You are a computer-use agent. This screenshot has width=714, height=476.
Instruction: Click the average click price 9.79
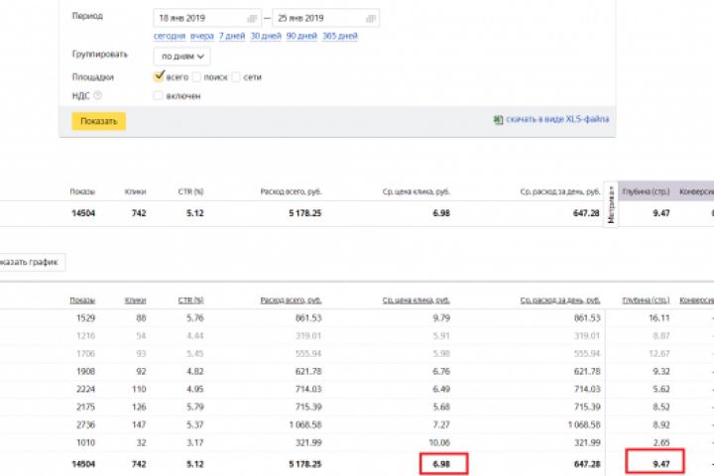(x=441, y=318)
